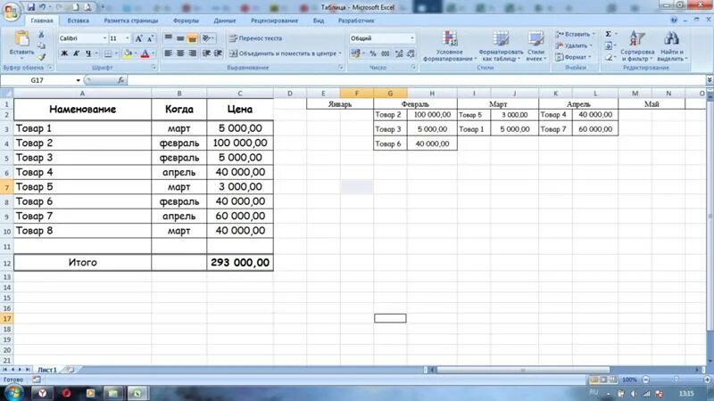Click inside the formula bar
Viewport: 714px width, 401px height.
(x=417, y=80)
